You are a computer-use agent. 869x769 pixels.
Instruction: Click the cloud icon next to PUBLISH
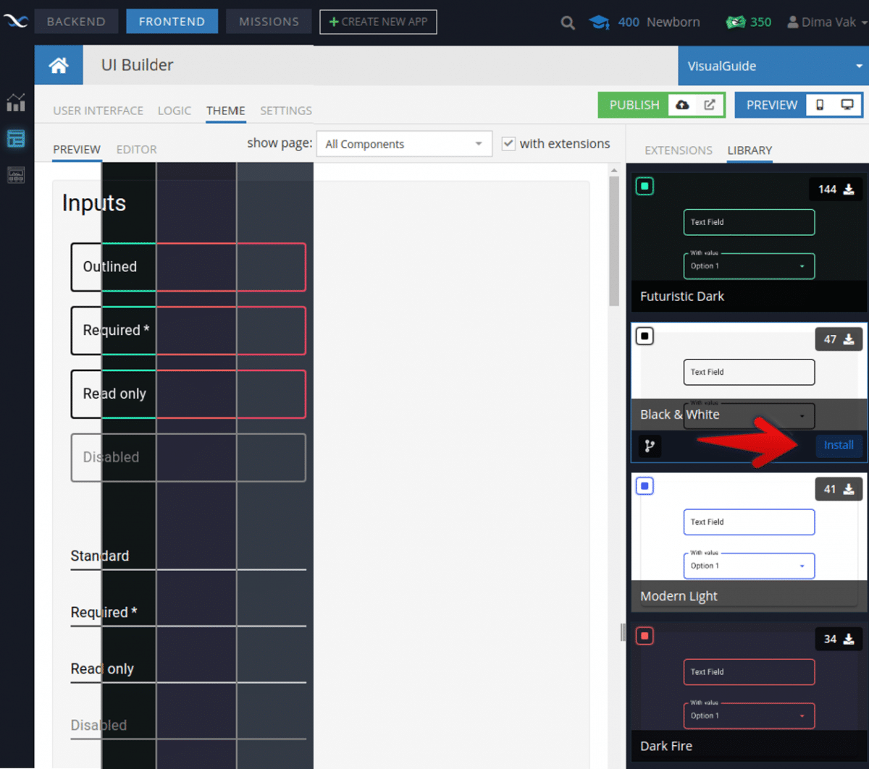pyautogui.click(x=681, y=104)
